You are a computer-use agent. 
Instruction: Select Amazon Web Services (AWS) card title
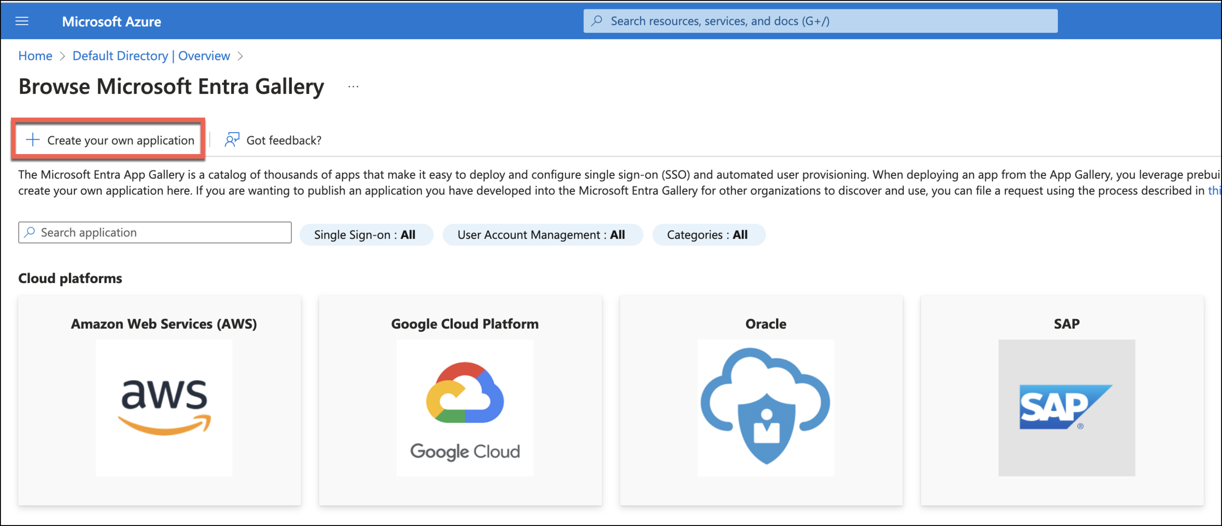tap(164, 324)
